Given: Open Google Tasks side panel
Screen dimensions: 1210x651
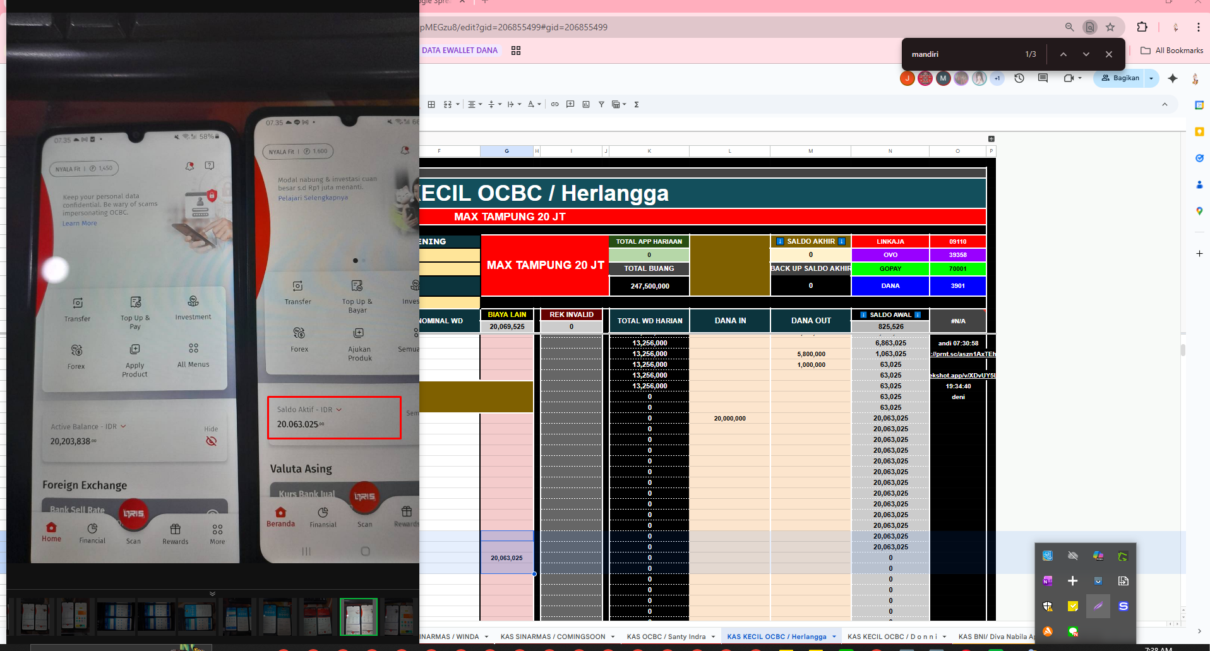Looking at the screenshot, I should (x=1199, y=158).
